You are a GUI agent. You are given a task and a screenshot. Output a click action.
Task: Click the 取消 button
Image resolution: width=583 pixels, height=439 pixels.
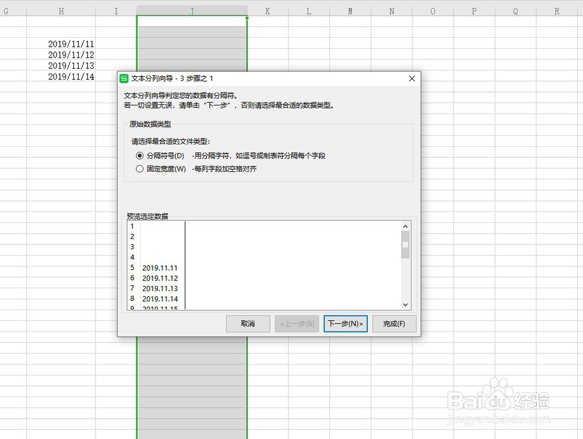pyautogui.click(x=248, y=324)
